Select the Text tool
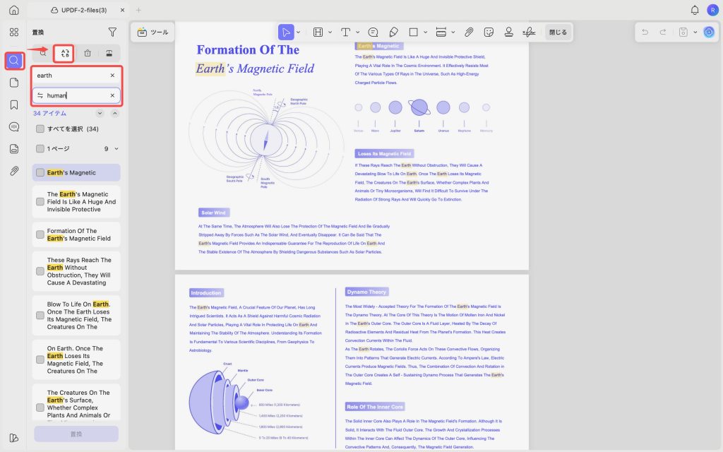 (345, 32)
